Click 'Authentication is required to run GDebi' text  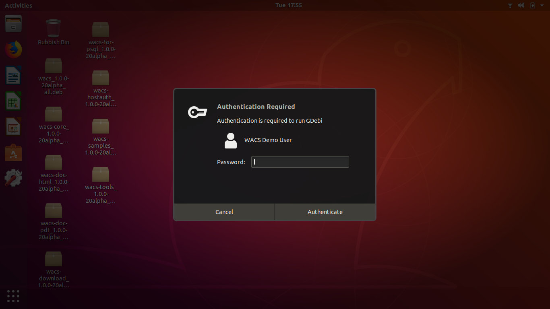click(270, 121)
